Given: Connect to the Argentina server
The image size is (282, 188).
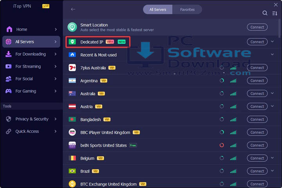Looking at the screenshot, I should tap(257, 81).
